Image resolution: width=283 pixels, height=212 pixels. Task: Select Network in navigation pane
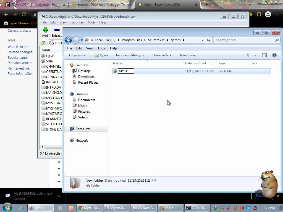82,140
